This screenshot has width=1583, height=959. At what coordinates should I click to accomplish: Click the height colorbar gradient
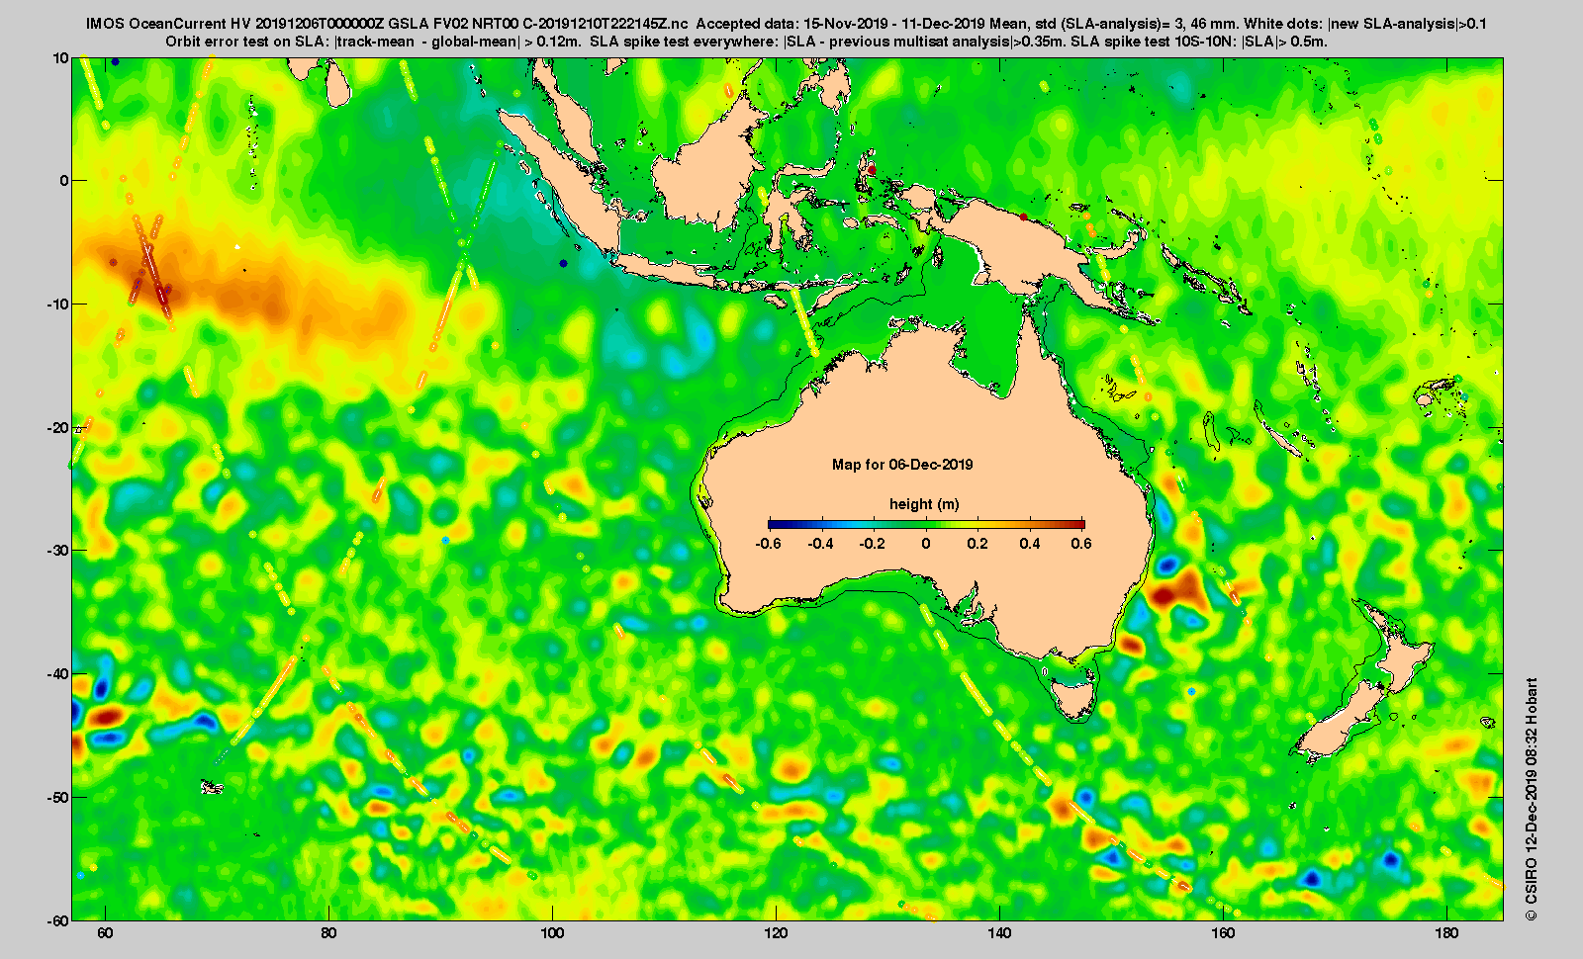[926, 524]
